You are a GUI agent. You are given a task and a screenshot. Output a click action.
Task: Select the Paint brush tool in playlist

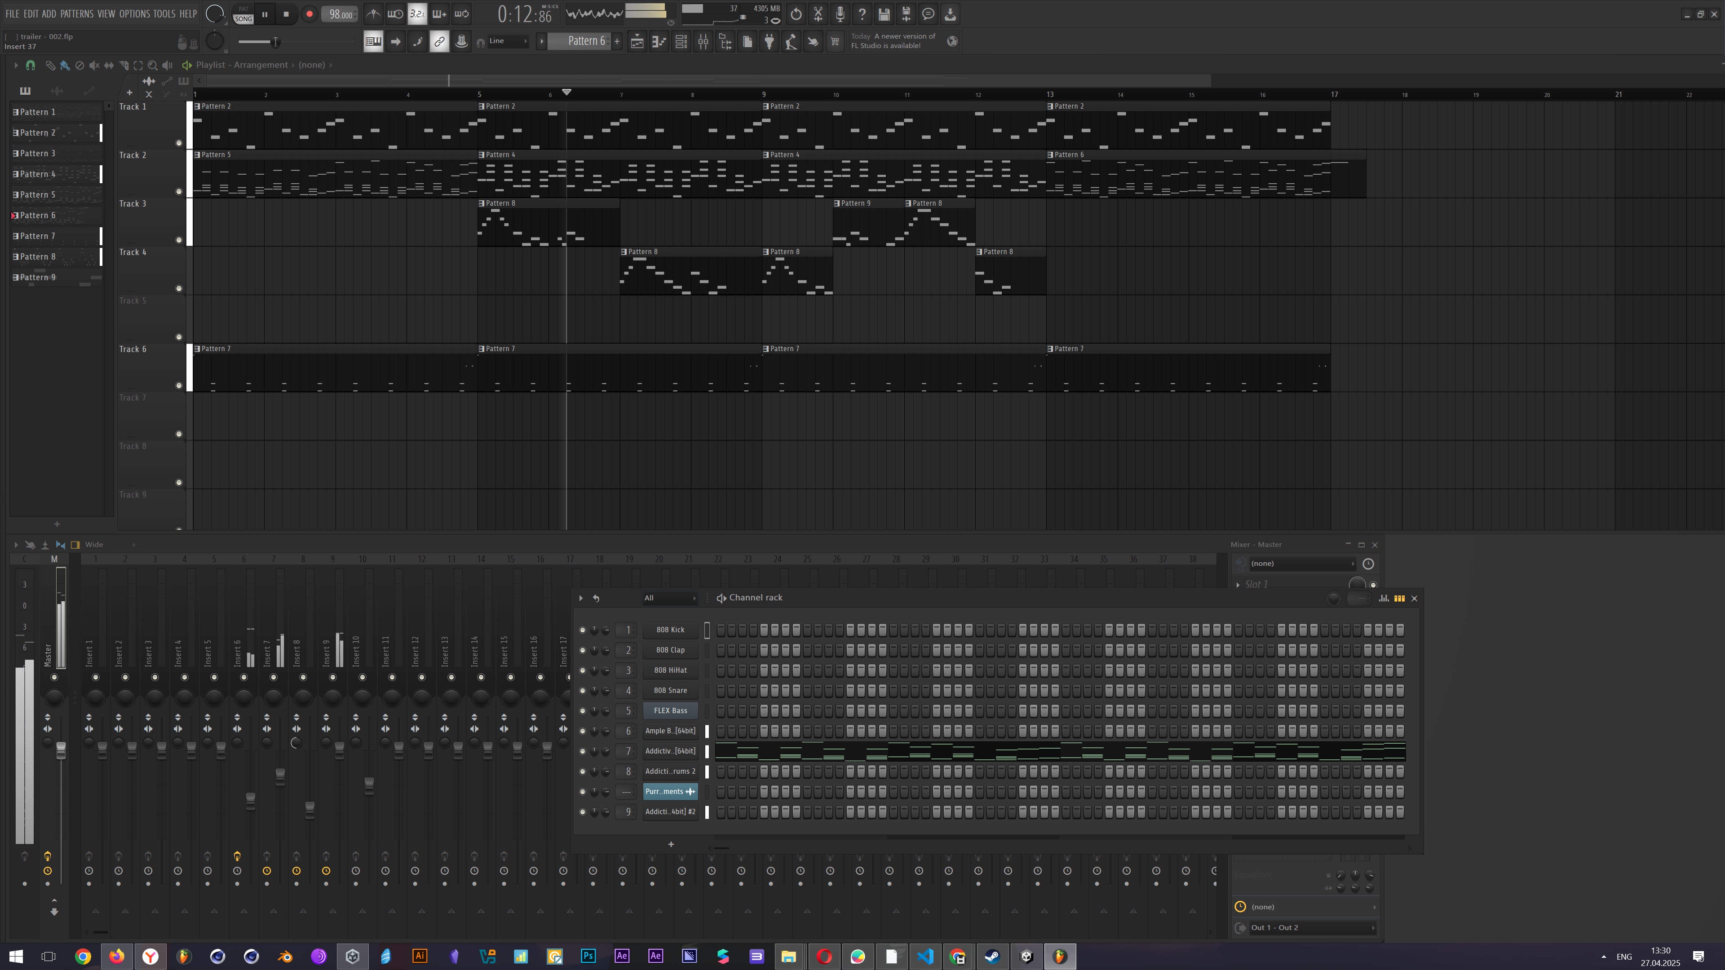tap(65, 65)
